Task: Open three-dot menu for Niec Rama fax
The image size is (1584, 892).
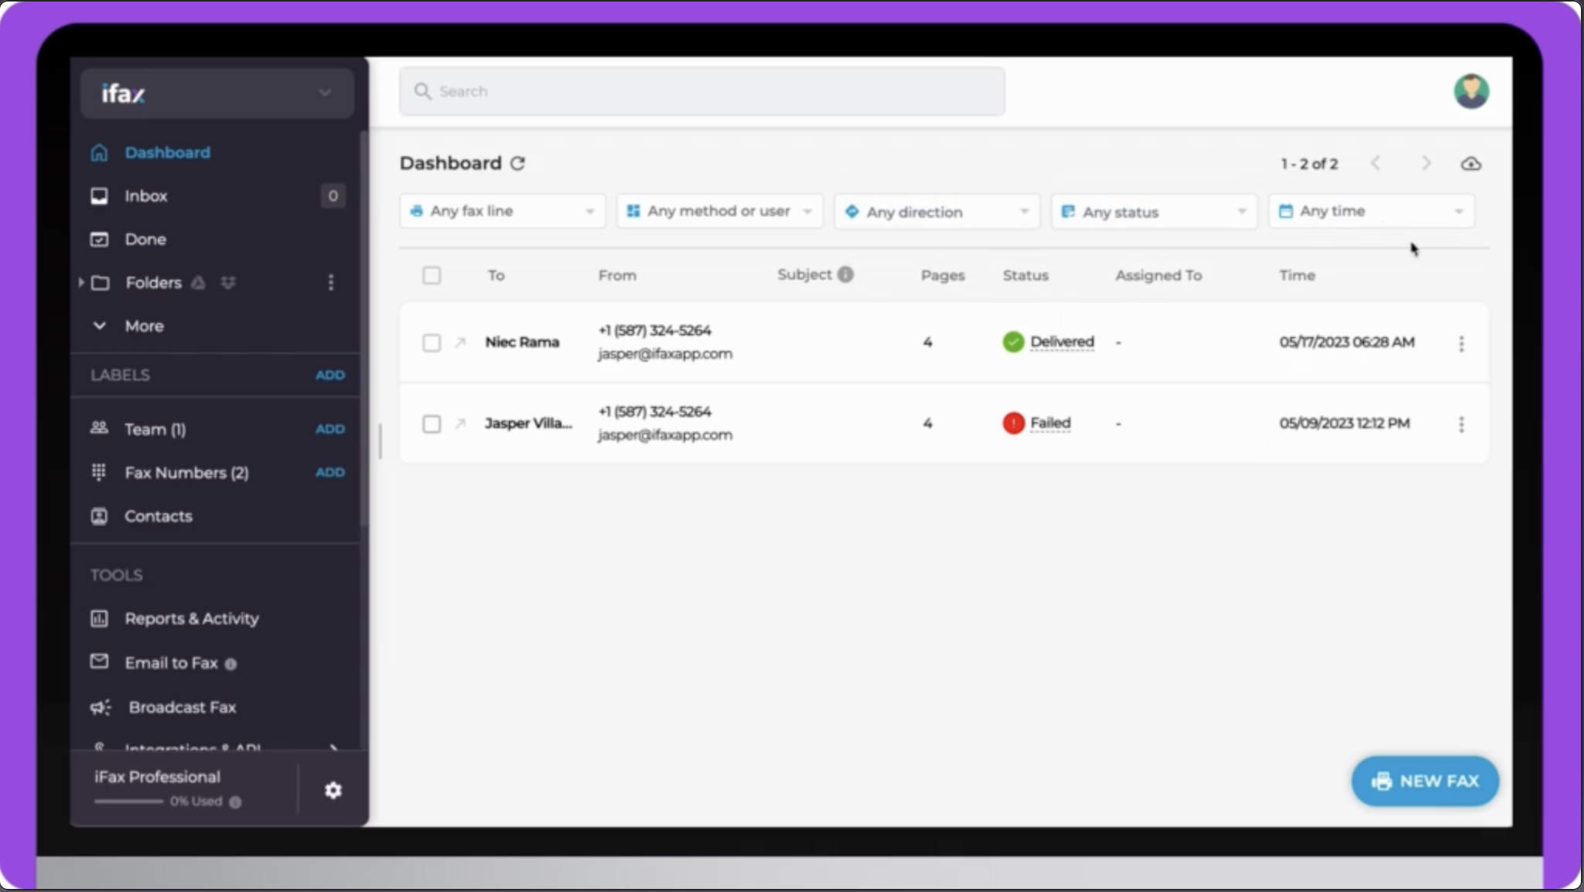Action: (1461, 343)
